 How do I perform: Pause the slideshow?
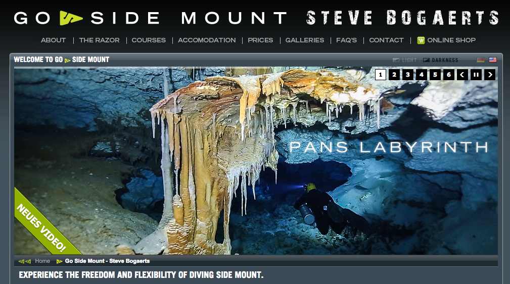tap(476, 75)
